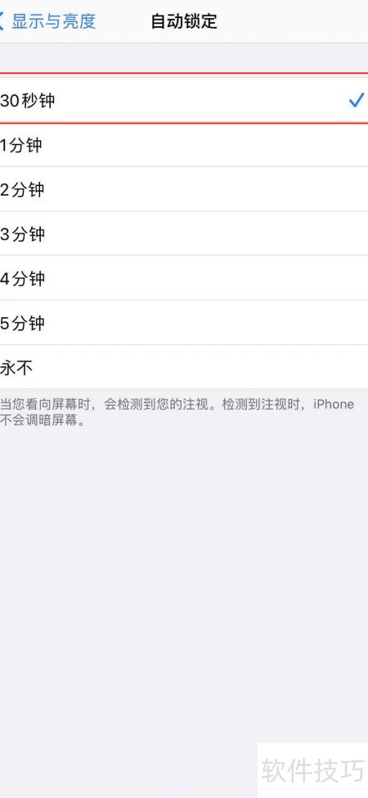Click the 软件技巧 watermark
Image resolution: width=368 pixels, height=798 pixels.
coord(312,770)
